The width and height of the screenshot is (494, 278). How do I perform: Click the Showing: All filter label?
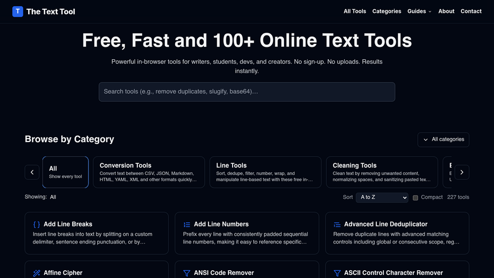point(40,197)
